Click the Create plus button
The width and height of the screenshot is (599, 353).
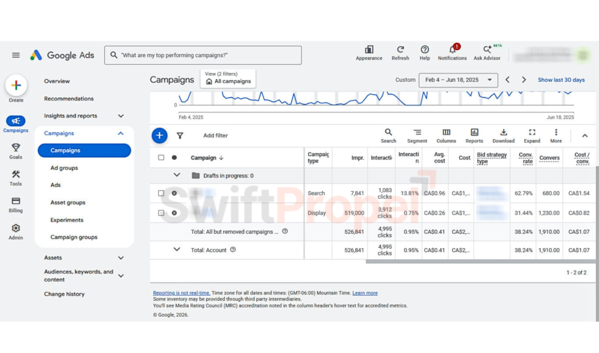[x=16, y=85]
